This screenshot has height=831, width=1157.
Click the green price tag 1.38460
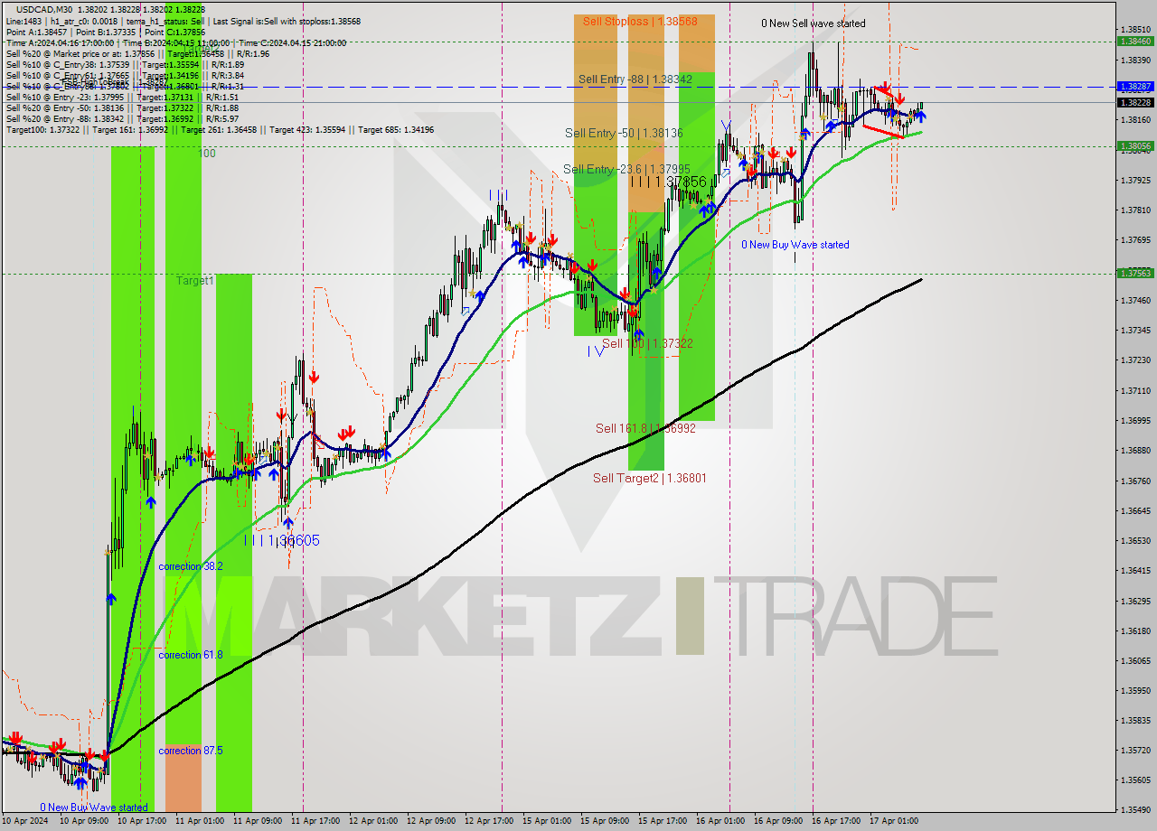(1135, 41)
